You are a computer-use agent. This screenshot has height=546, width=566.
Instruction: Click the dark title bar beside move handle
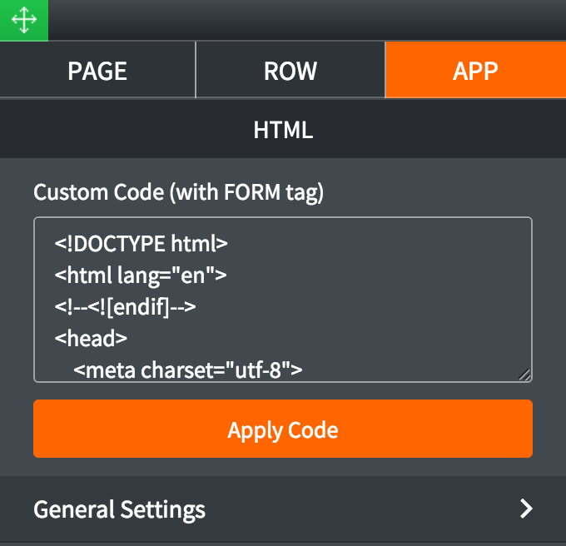307,20
